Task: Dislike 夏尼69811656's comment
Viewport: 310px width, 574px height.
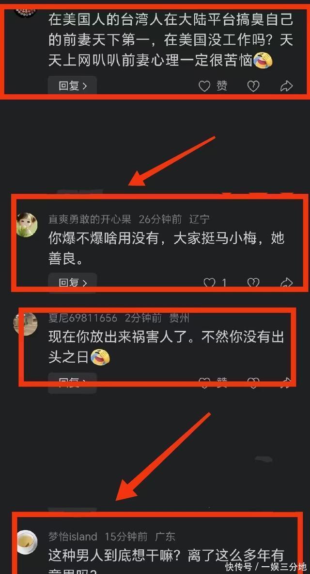Action: (253, 383)
